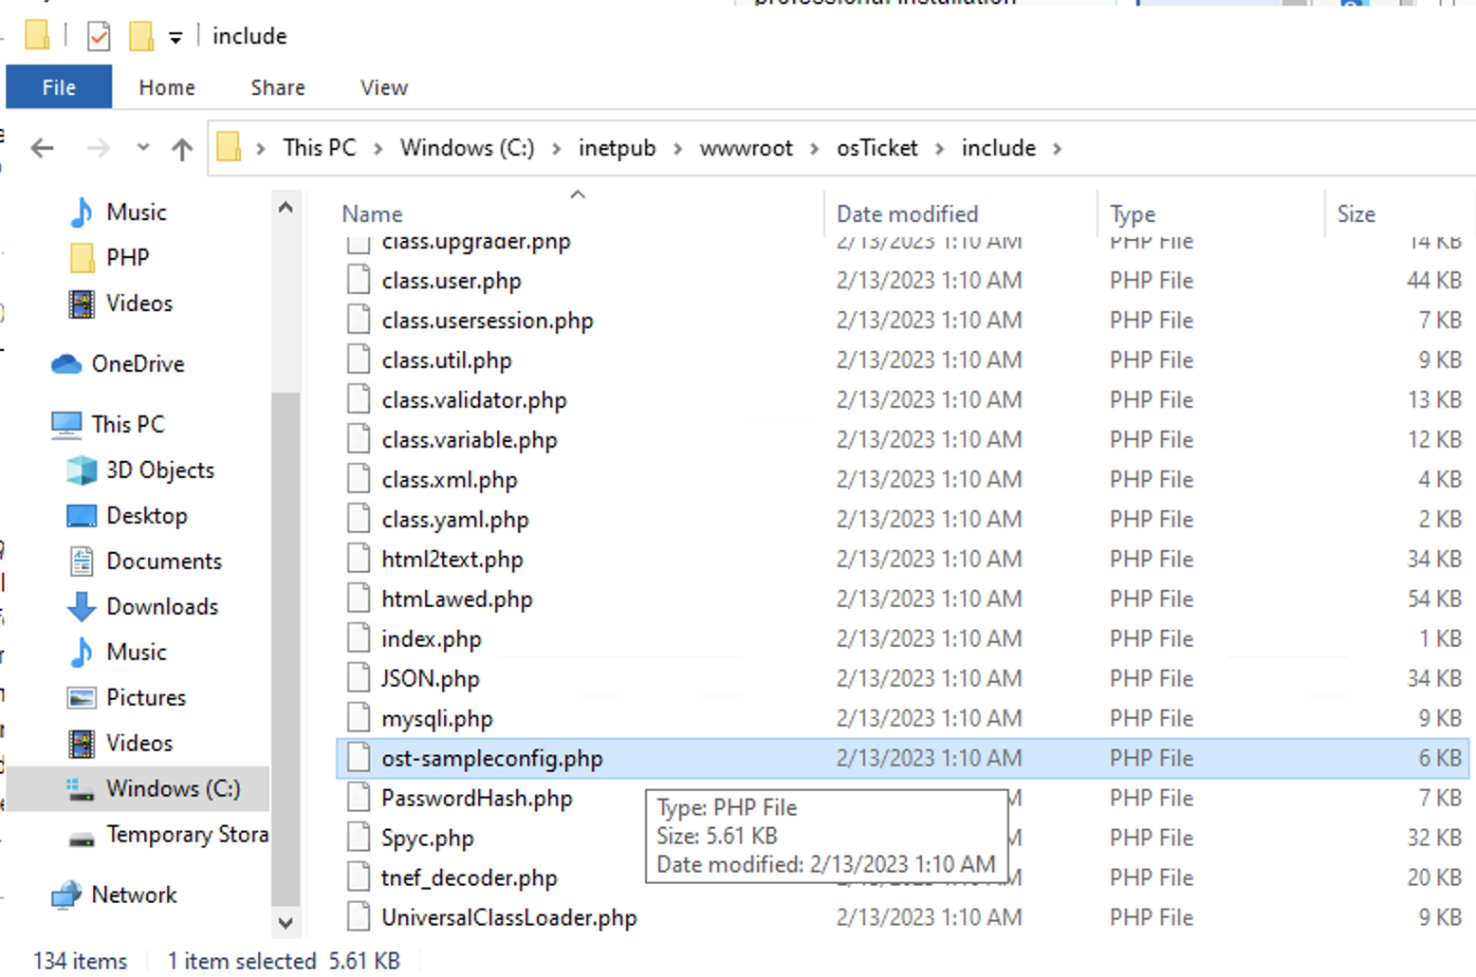
Task: Select file class.usersession.php
Action: click(x=488, y=321)
